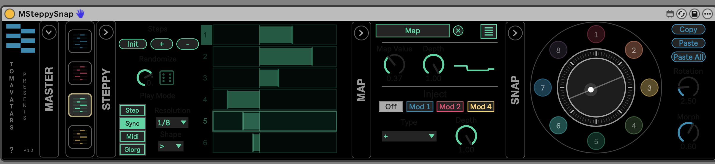715x164 pixels.
Task: Click the randomize dice icon
Action: point(167,78)
